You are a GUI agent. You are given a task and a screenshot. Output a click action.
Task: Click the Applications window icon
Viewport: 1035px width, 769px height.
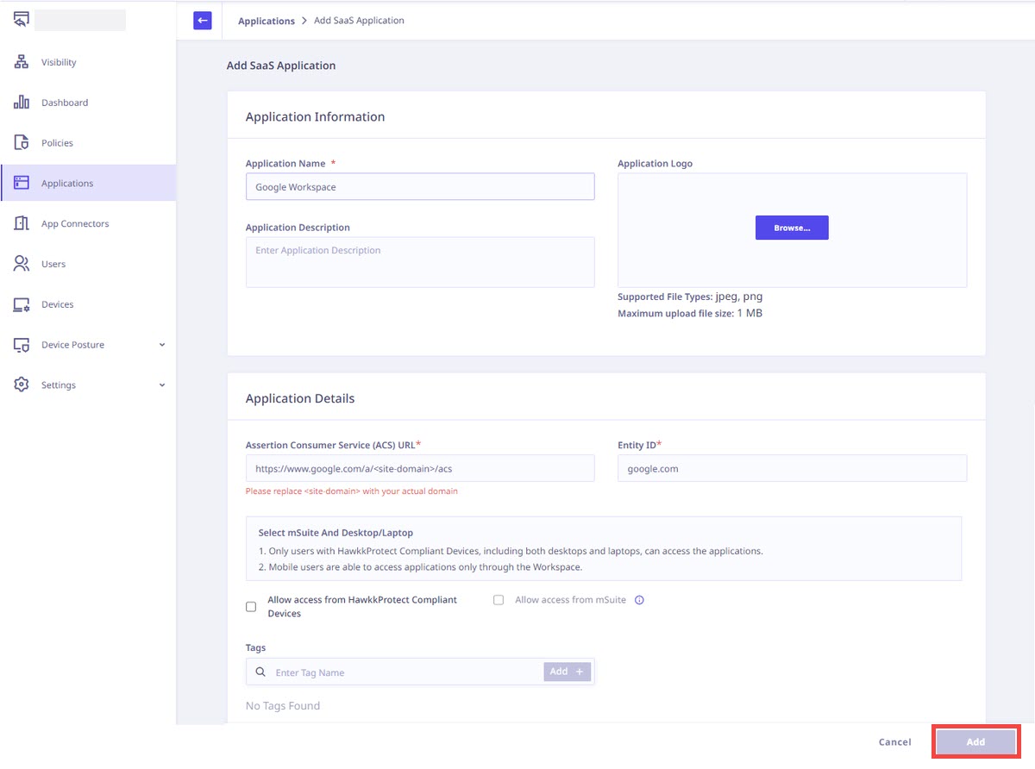tap(22, 183)
